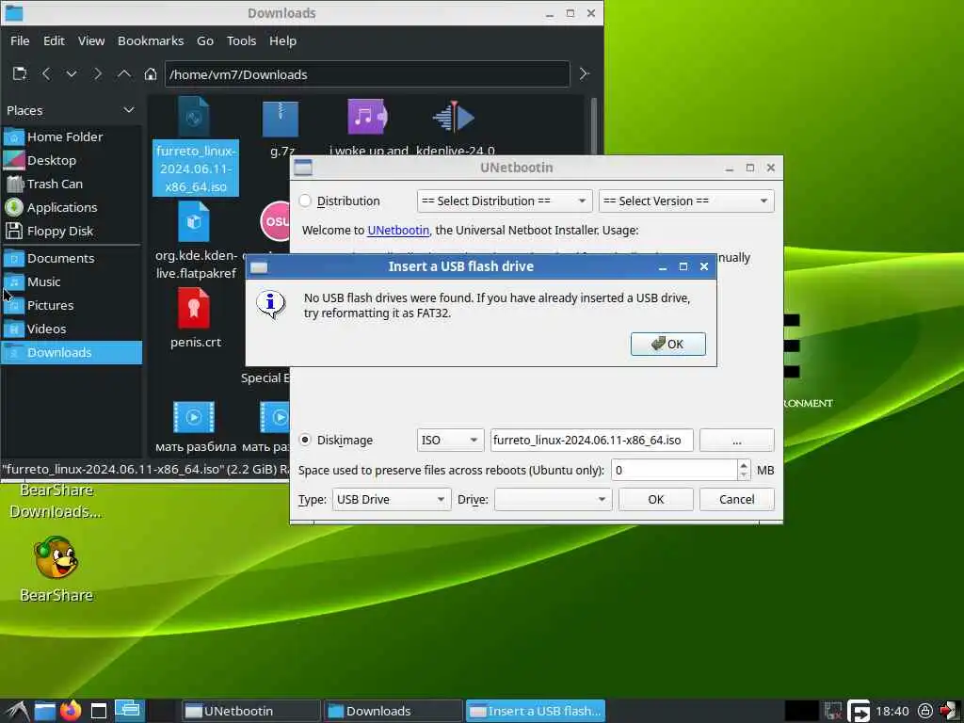Go back using the left arrow in Downloads window
This screenshot has height=723, width=964.
(x=46, y=73)
